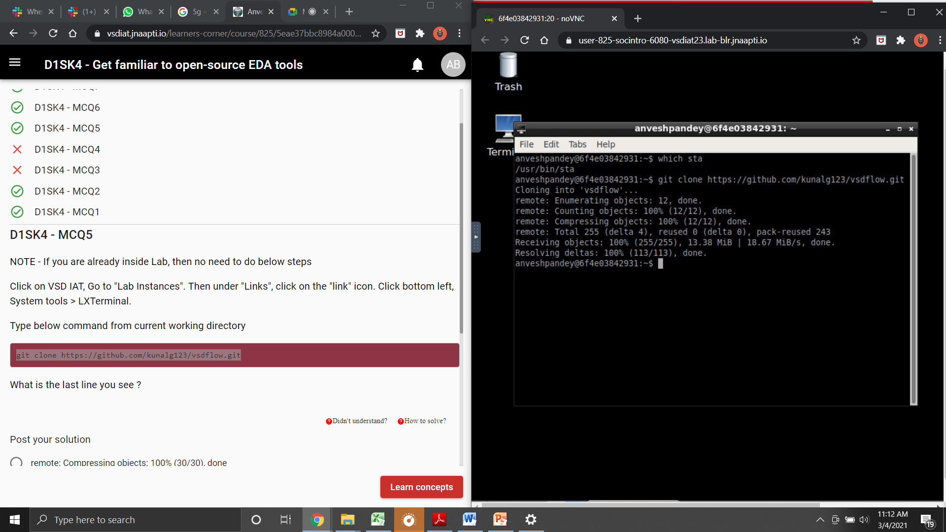Open D1SK4 - MCQ3 in the list
The height and width of the screenshot is (532, 946).
pyautogui.click(x=67, y=170)
